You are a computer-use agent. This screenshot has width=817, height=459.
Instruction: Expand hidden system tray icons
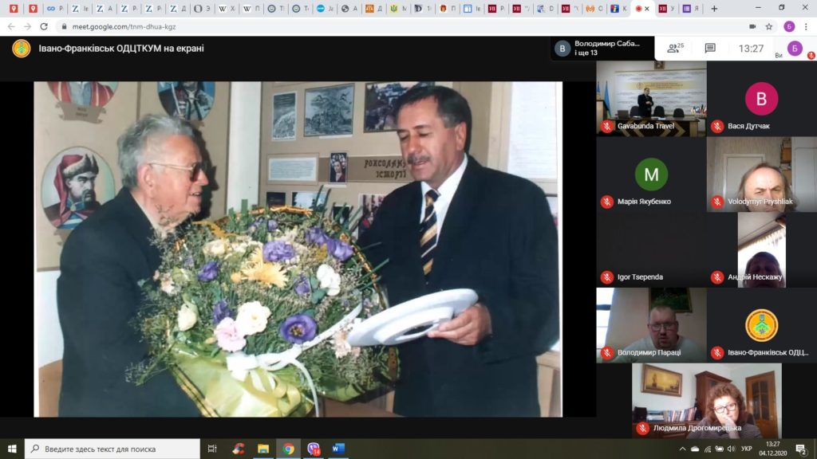tap(682, 449)
